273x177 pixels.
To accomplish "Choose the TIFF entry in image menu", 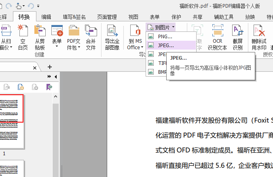I will [157, 63].
